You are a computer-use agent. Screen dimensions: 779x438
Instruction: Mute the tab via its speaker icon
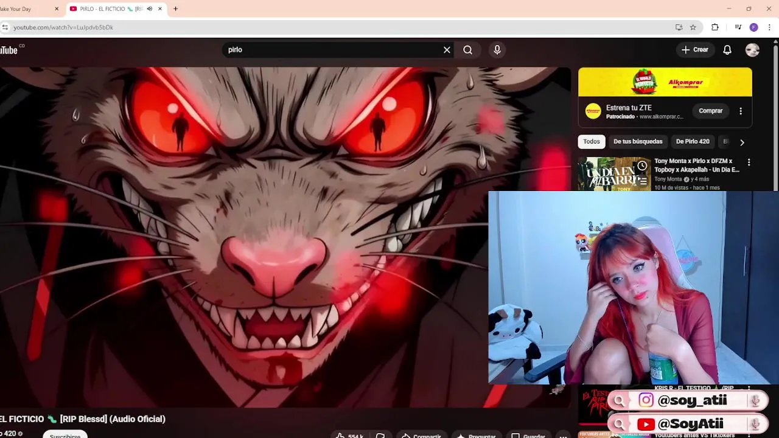point(150,9)
